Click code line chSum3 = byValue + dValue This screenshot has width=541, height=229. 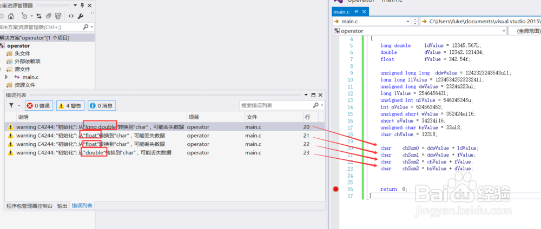[426, 169]
